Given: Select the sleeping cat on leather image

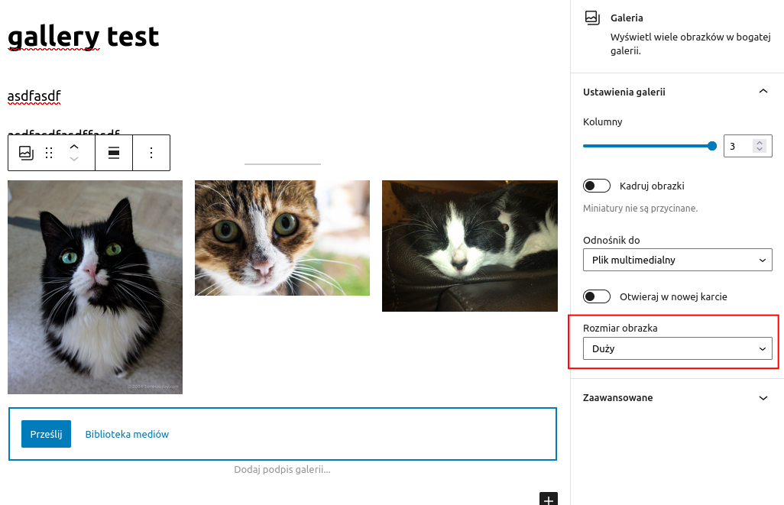Looking at the screenshot, I should click(x=469, y=246).
